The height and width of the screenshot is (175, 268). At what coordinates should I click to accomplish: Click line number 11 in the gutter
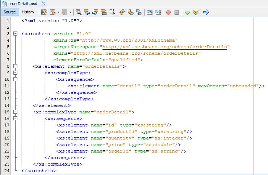tap(7, 86)
